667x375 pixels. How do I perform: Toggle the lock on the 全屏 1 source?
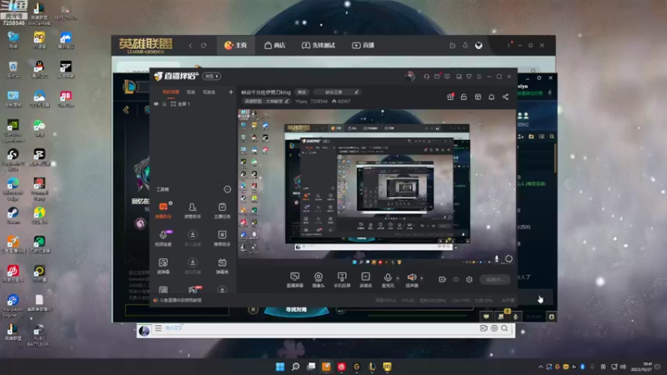click(164, 103)
